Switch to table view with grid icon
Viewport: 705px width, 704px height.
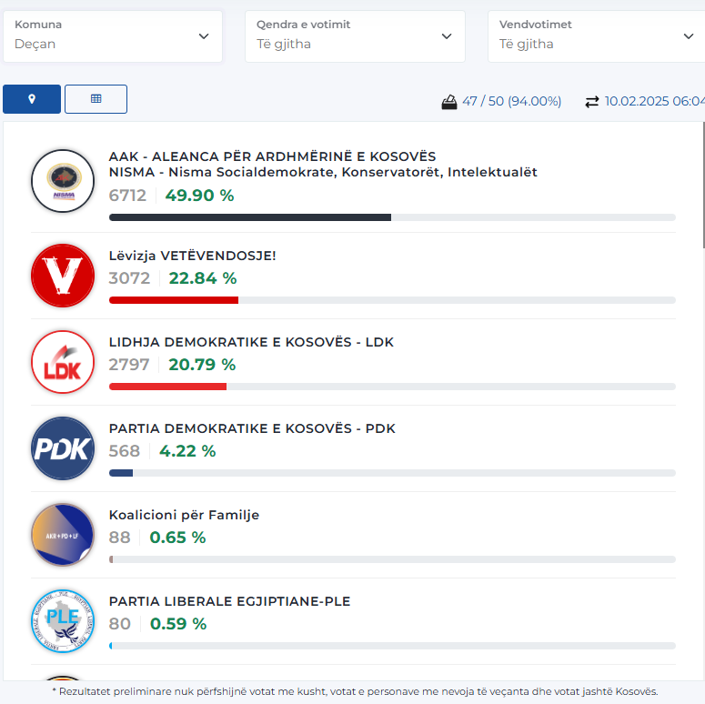tap(96, 99)
